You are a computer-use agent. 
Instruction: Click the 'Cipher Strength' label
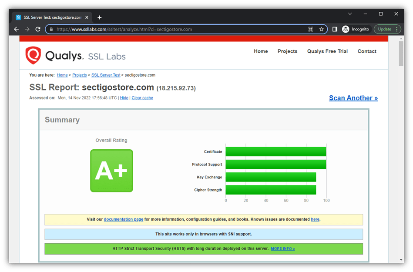(x=208, y=190)
